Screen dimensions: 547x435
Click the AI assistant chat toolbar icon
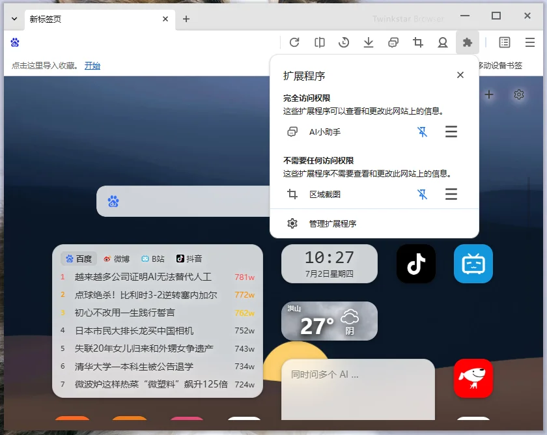click(x=393, y=42)
